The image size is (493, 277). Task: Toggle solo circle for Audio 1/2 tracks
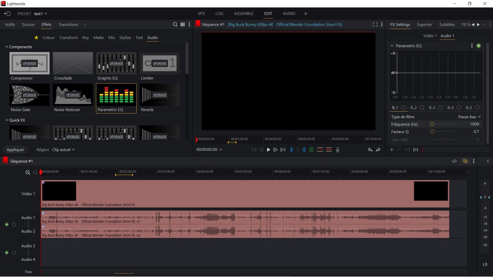point(14,224)
